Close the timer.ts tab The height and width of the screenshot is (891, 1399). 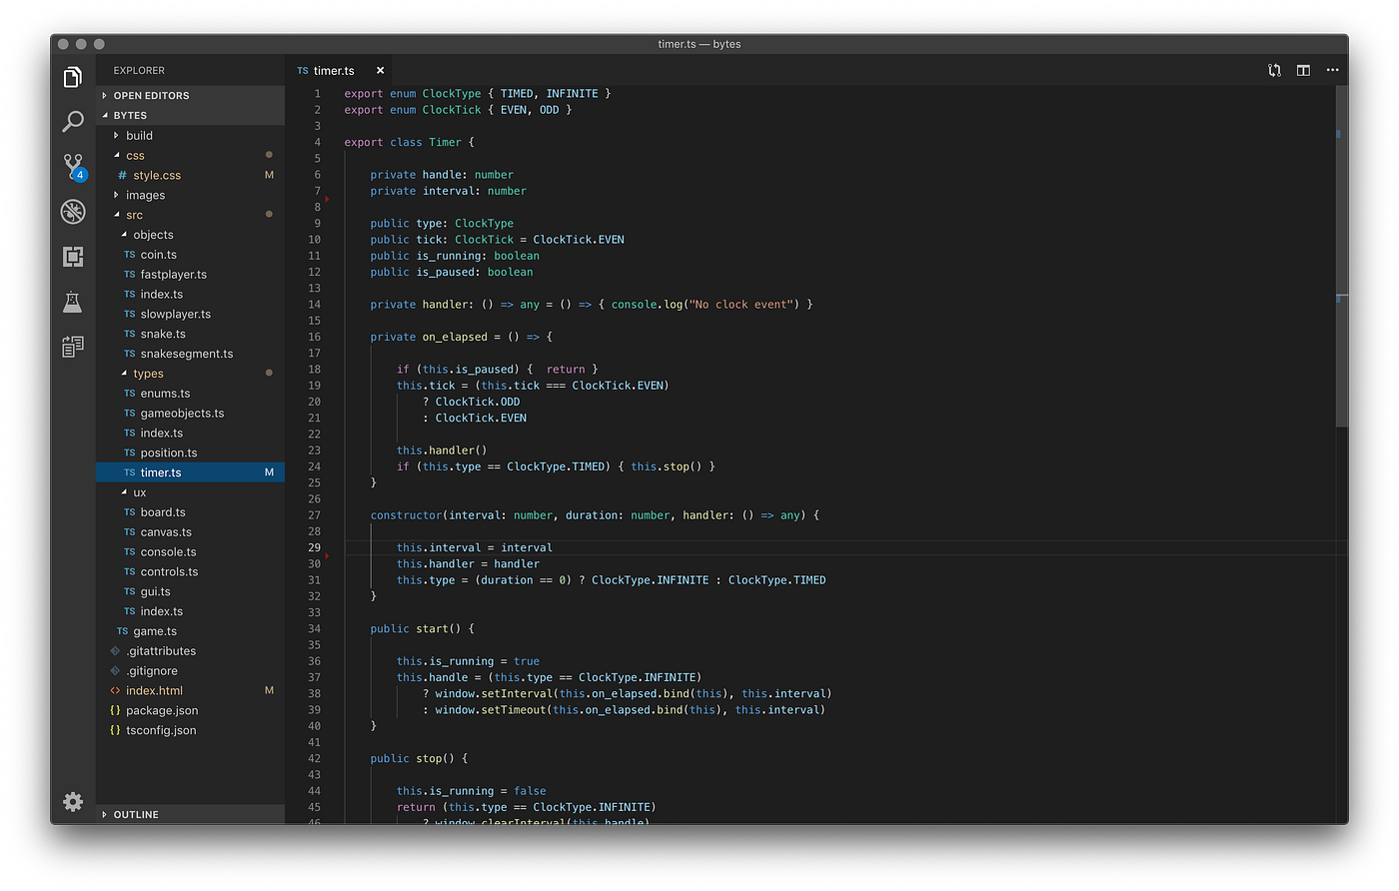(380, 71)
